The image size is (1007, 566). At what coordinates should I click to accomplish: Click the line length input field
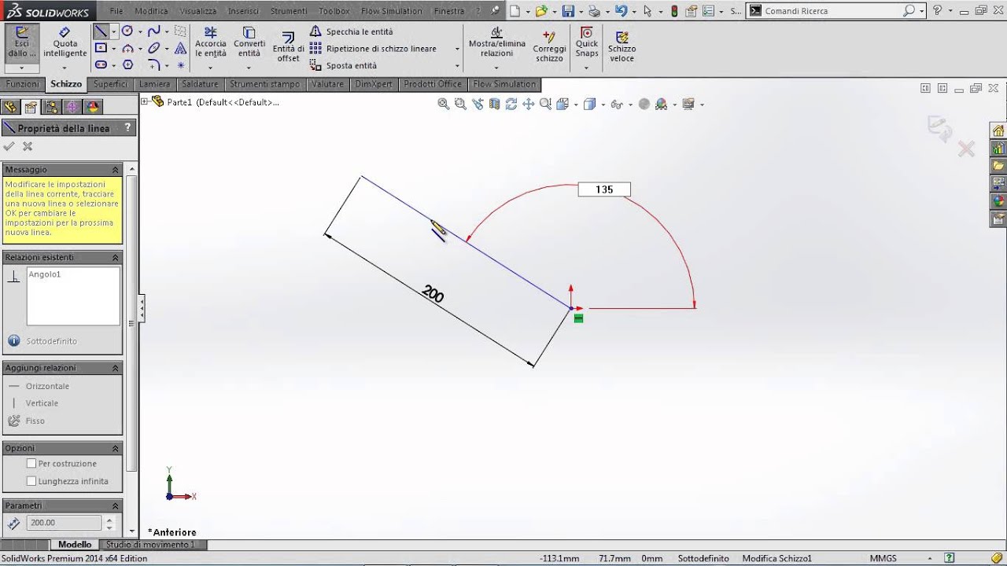[x=64, y=523]
